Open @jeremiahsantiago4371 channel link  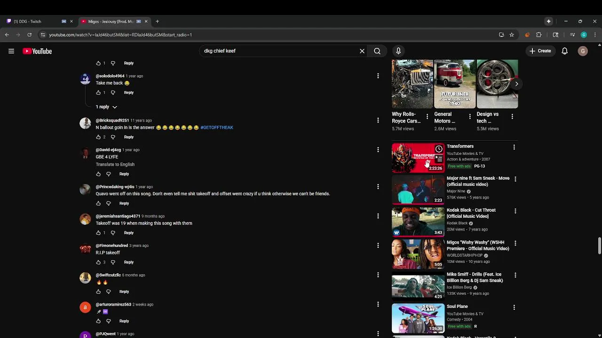click(x=118, y=216)
